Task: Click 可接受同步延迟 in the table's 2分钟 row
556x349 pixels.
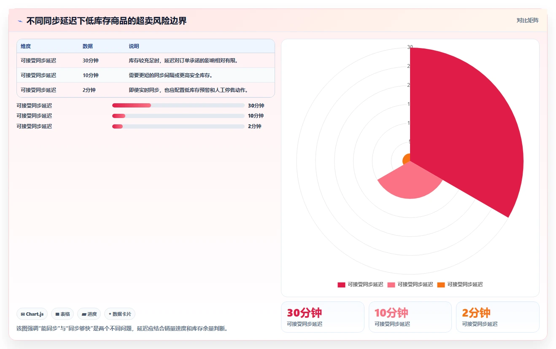Action: click(x=38, y=90)
